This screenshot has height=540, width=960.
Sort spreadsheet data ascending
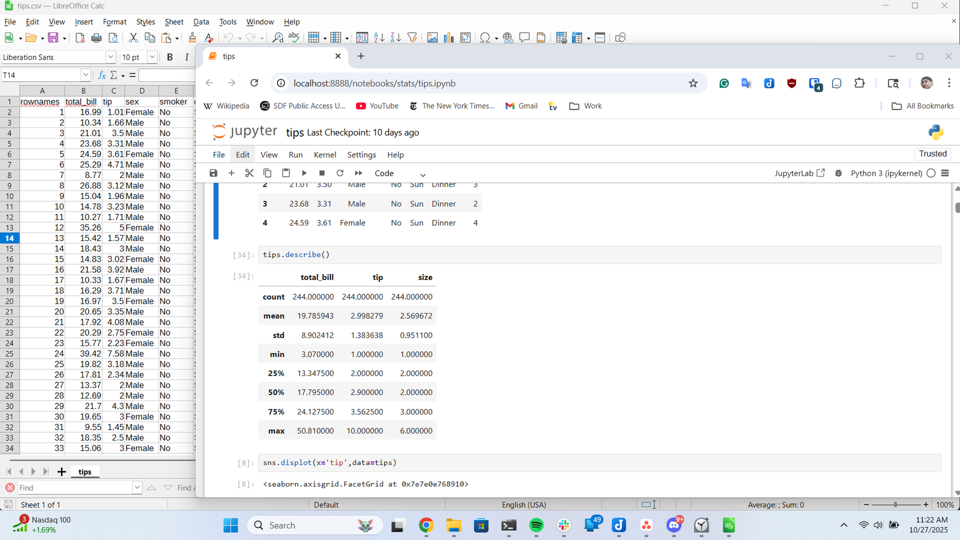tap(379, 37)
